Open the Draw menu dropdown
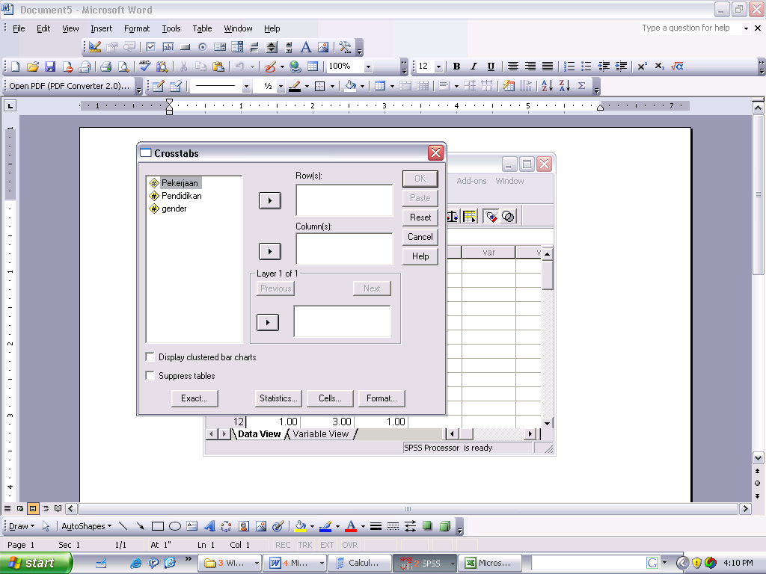766x574 pixels. coord(22,526)
